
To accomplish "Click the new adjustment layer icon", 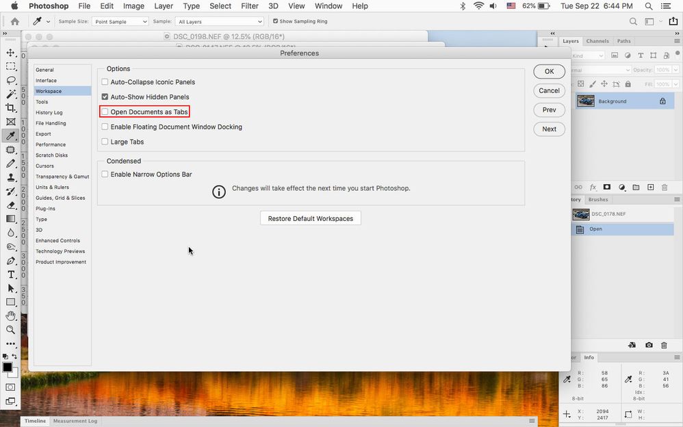I will pos(622,187).
